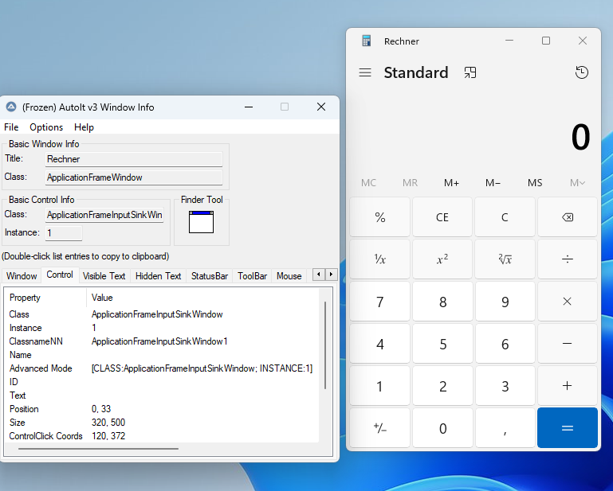Click the M− memory subtract button
The image size is (613, 491).
point(493,183)
